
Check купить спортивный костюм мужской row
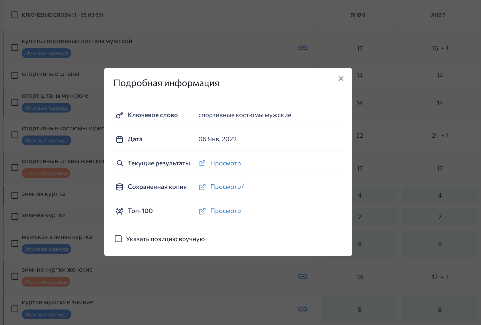point(15,48)
